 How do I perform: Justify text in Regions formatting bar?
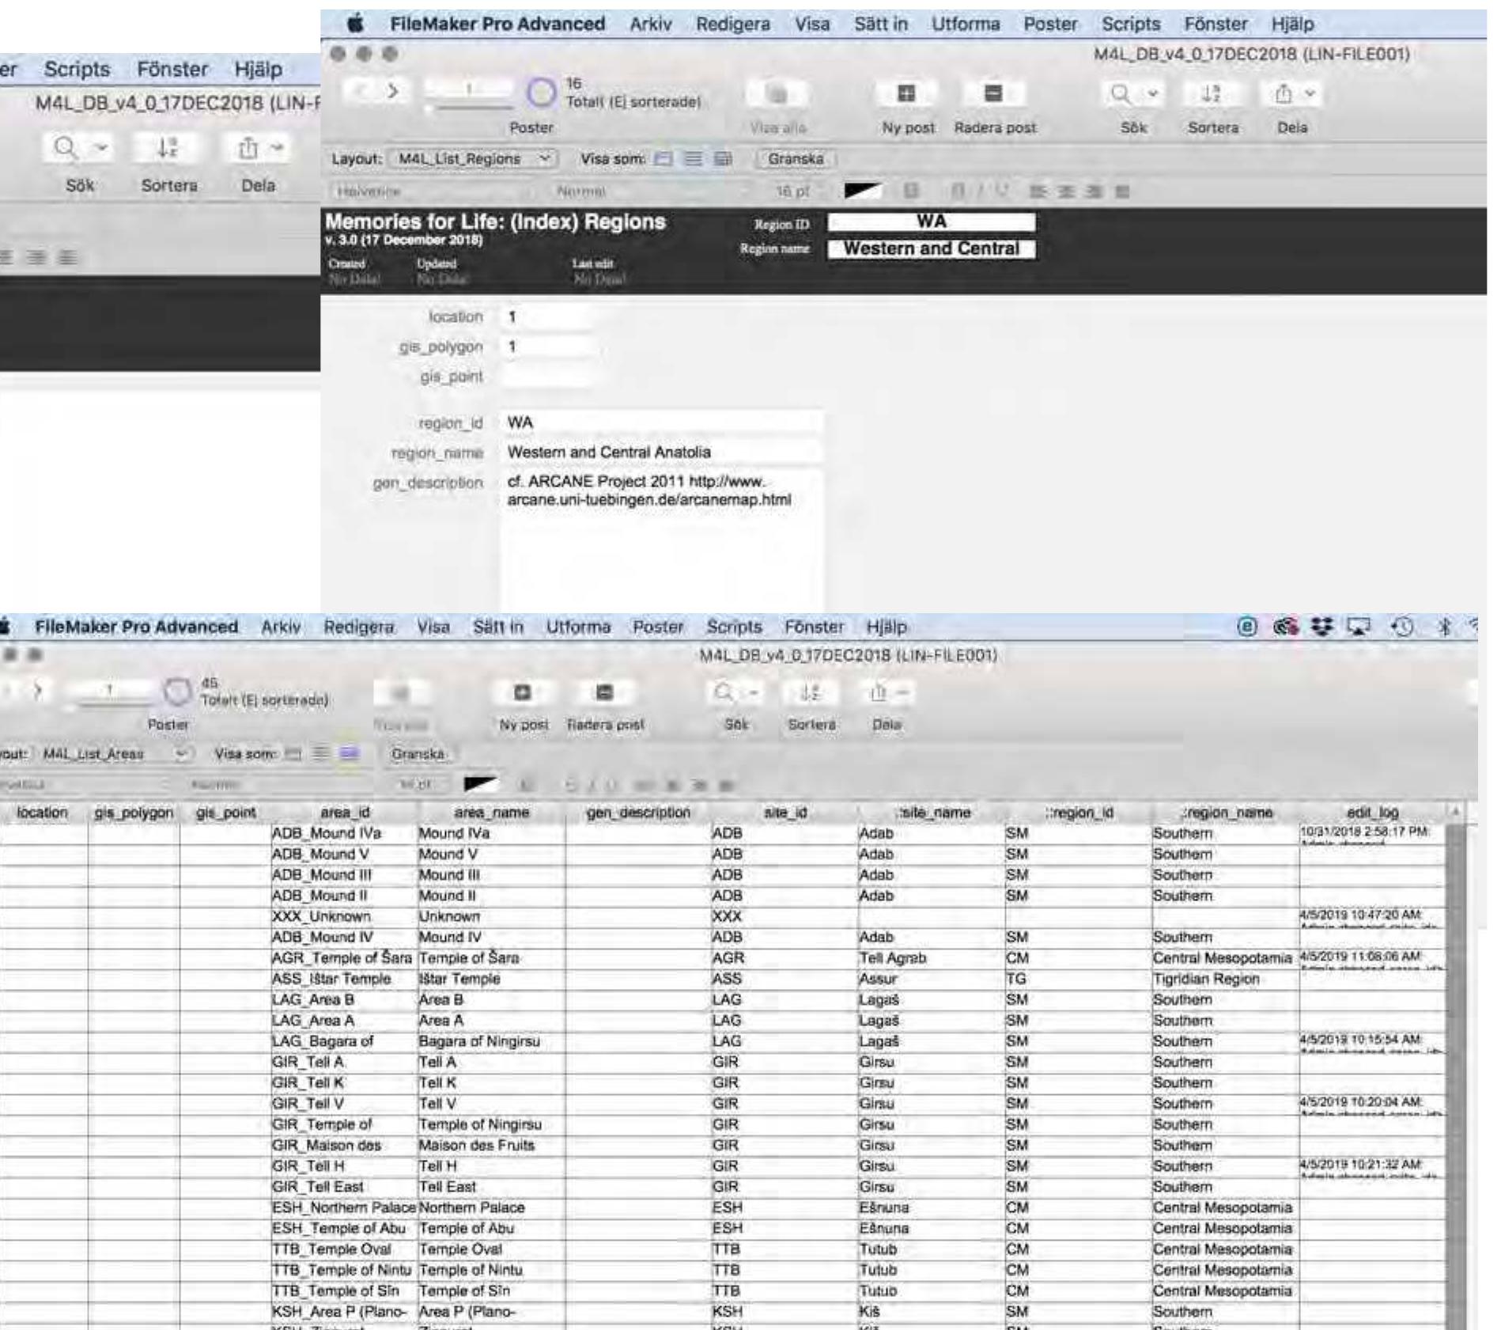[1121, 191]
